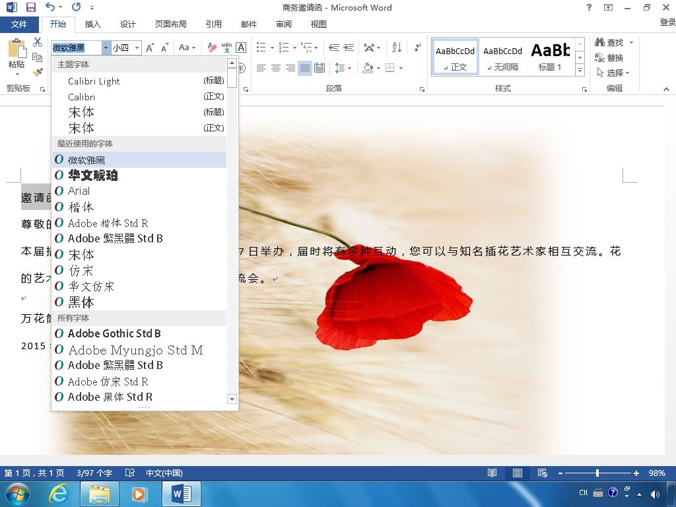Apply the 标题 1 heading style
This screenshot has height=507, width=676.
[551, 56]
